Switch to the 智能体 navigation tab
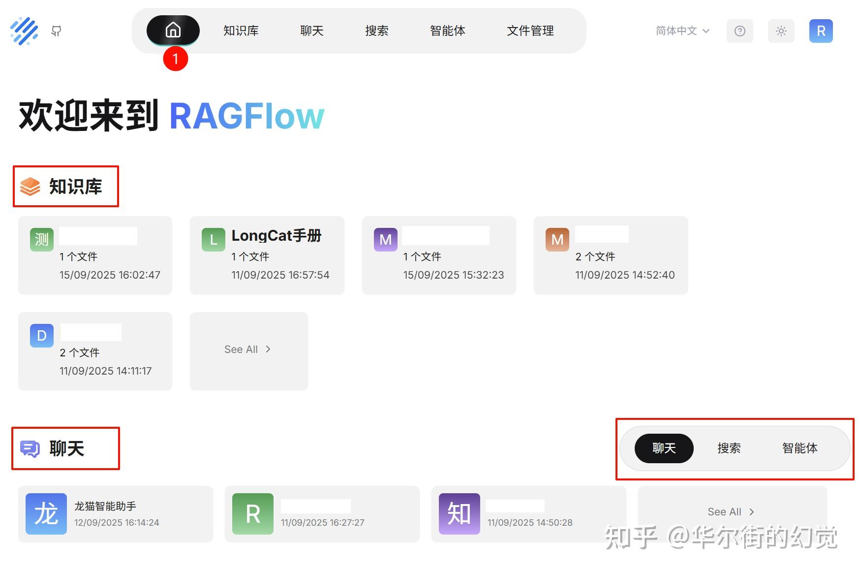 coord(447,31)
